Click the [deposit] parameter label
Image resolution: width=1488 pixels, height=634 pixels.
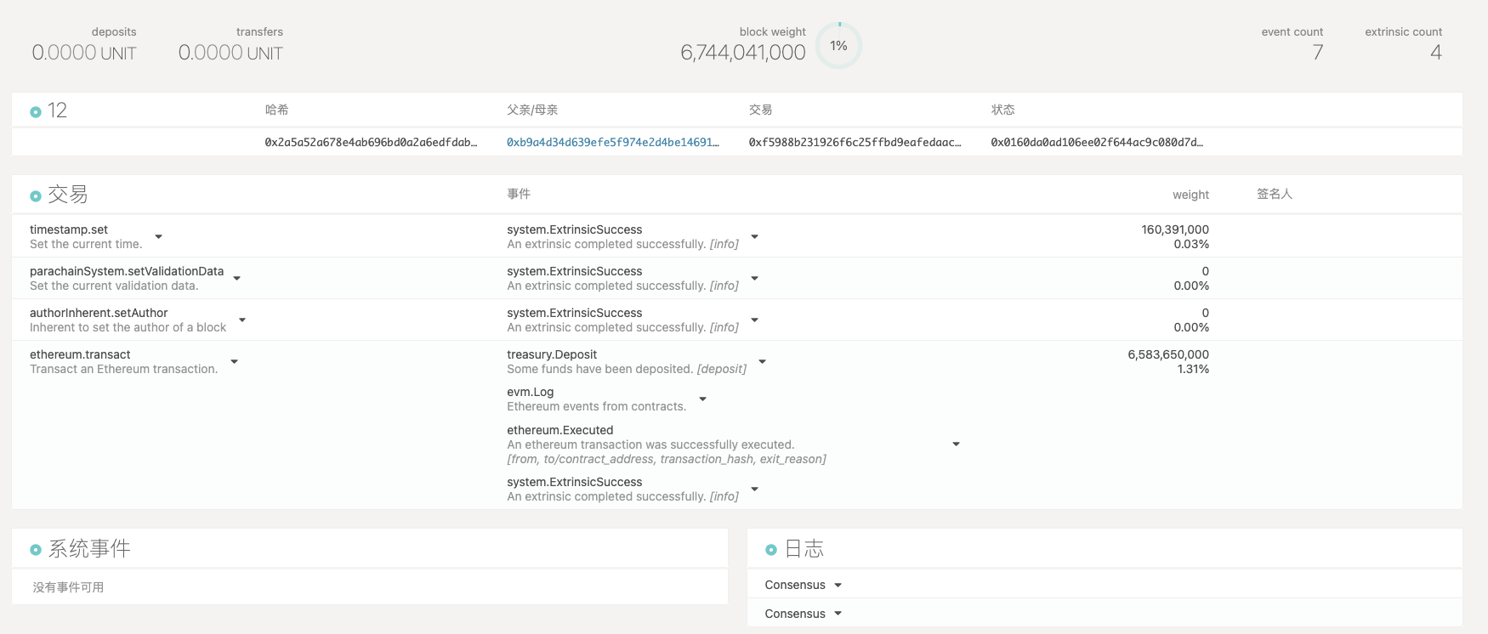[722, 369]
